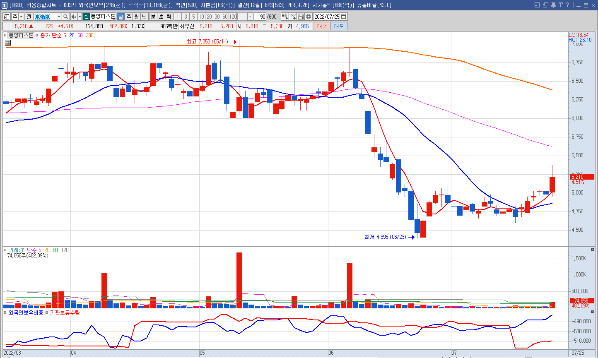Toggle the small box before 종가 단순
This screenshot has width=598, height=358.
click(x=37, y=36)
